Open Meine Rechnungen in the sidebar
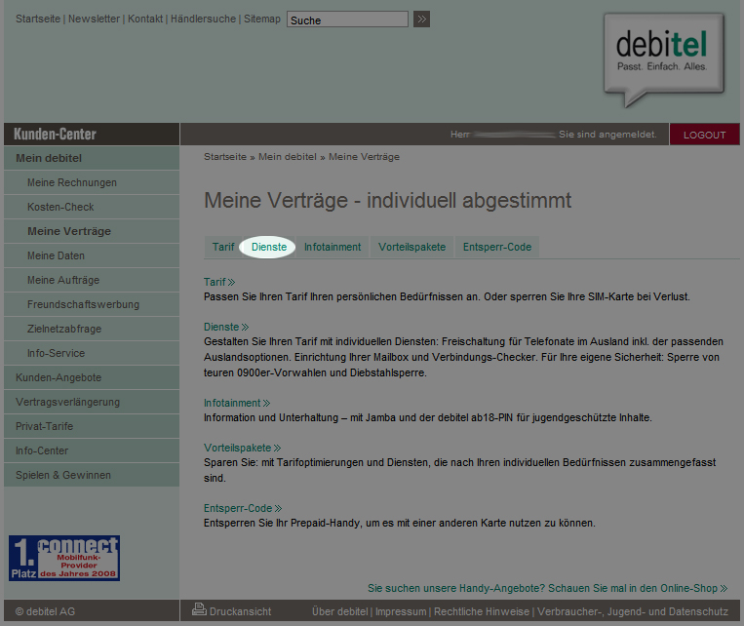 (72, 182)
